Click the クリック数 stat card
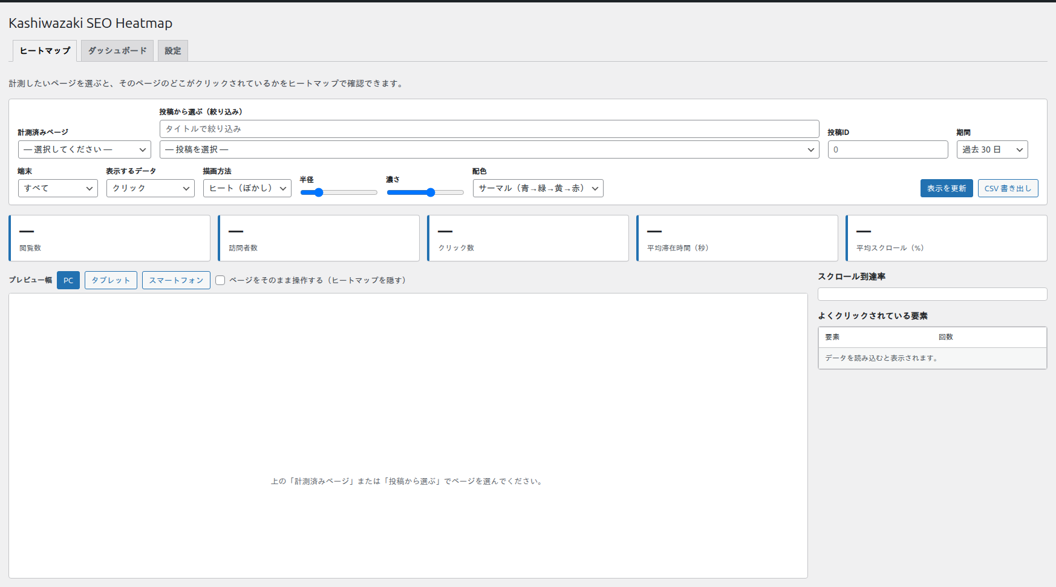1056x587 pixels. (528, 238)
